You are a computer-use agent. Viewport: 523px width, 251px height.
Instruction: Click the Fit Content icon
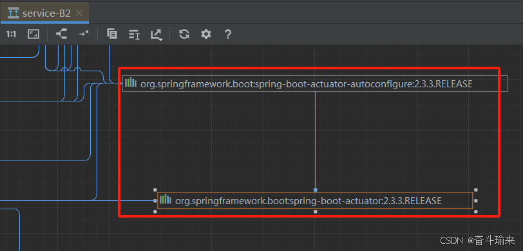point(33,34)
